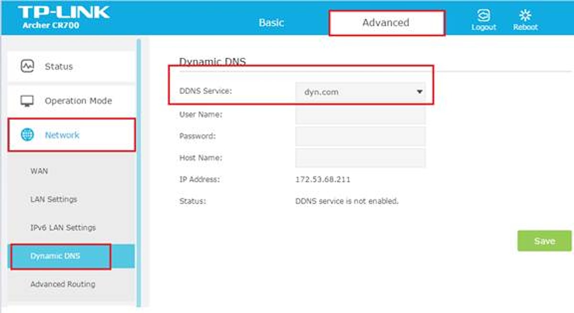
Task: Select the dyn.com service combo box
Action: pos(361,92)
